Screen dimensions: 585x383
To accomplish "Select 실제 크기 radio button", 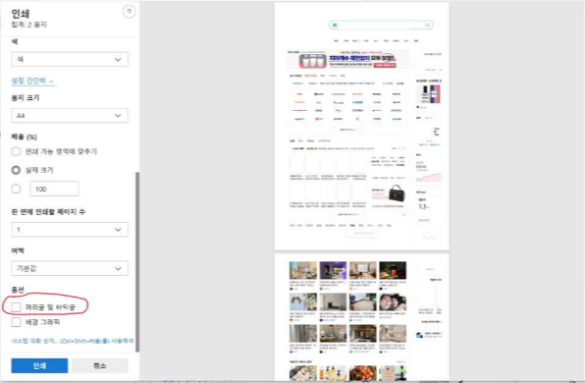I will click(16, 170).
